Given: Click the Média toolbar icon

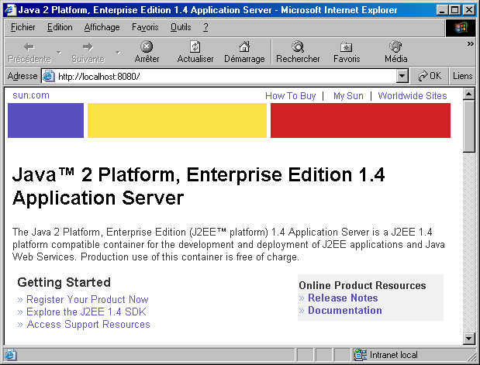Looking at the screenshot, I should (x=395, y=46).
